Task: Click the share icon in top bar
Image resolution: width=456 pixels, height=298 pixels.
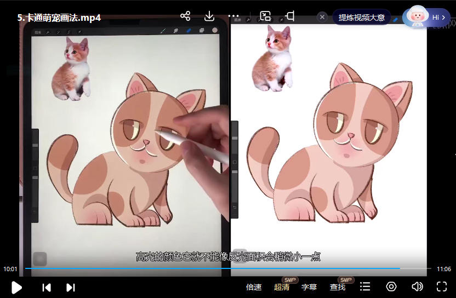Action: pyautogui.click(x=185, y=16)
